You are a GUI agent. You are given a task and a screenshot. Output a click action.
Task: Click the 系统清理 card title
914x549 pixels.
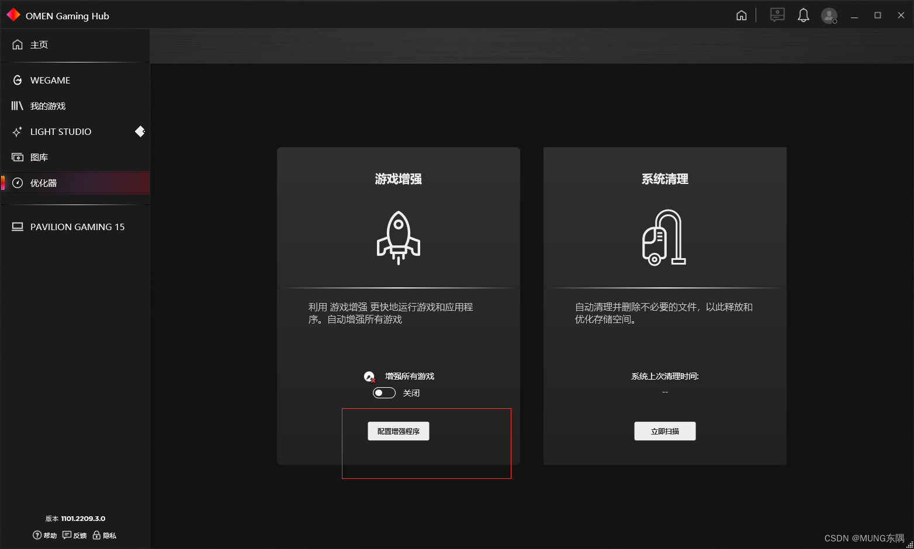(x=665, y=179)
